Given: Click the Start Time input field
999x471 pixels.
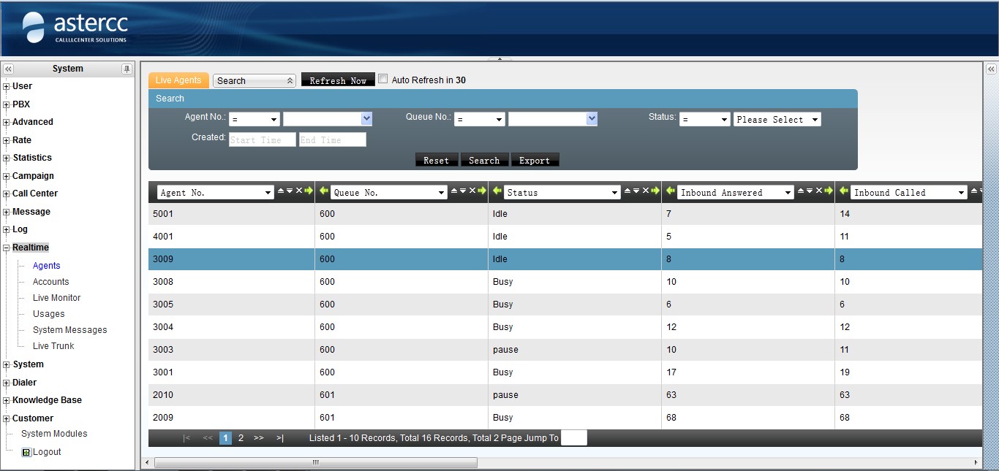Looking at the screenshot, I should tap(262, 139).
